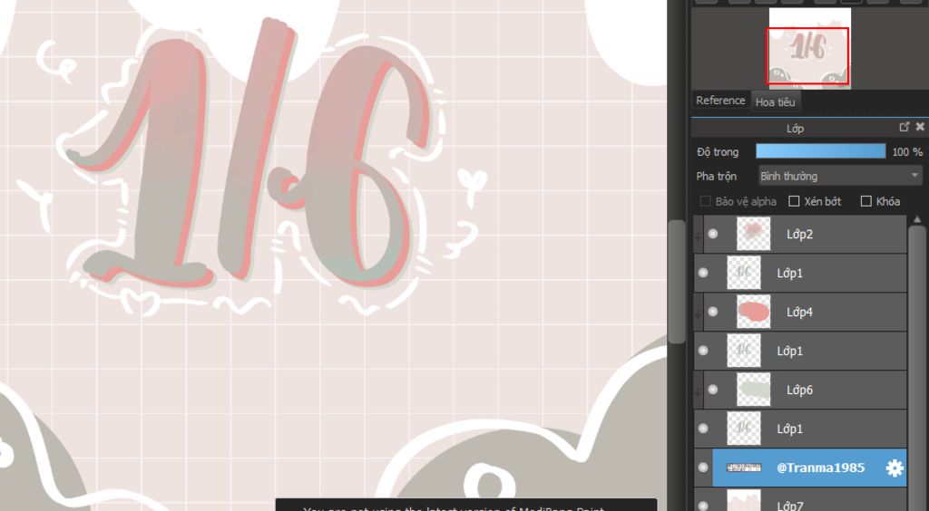Click the canvas vertical scrollbar handle

[x=677, y=282]
